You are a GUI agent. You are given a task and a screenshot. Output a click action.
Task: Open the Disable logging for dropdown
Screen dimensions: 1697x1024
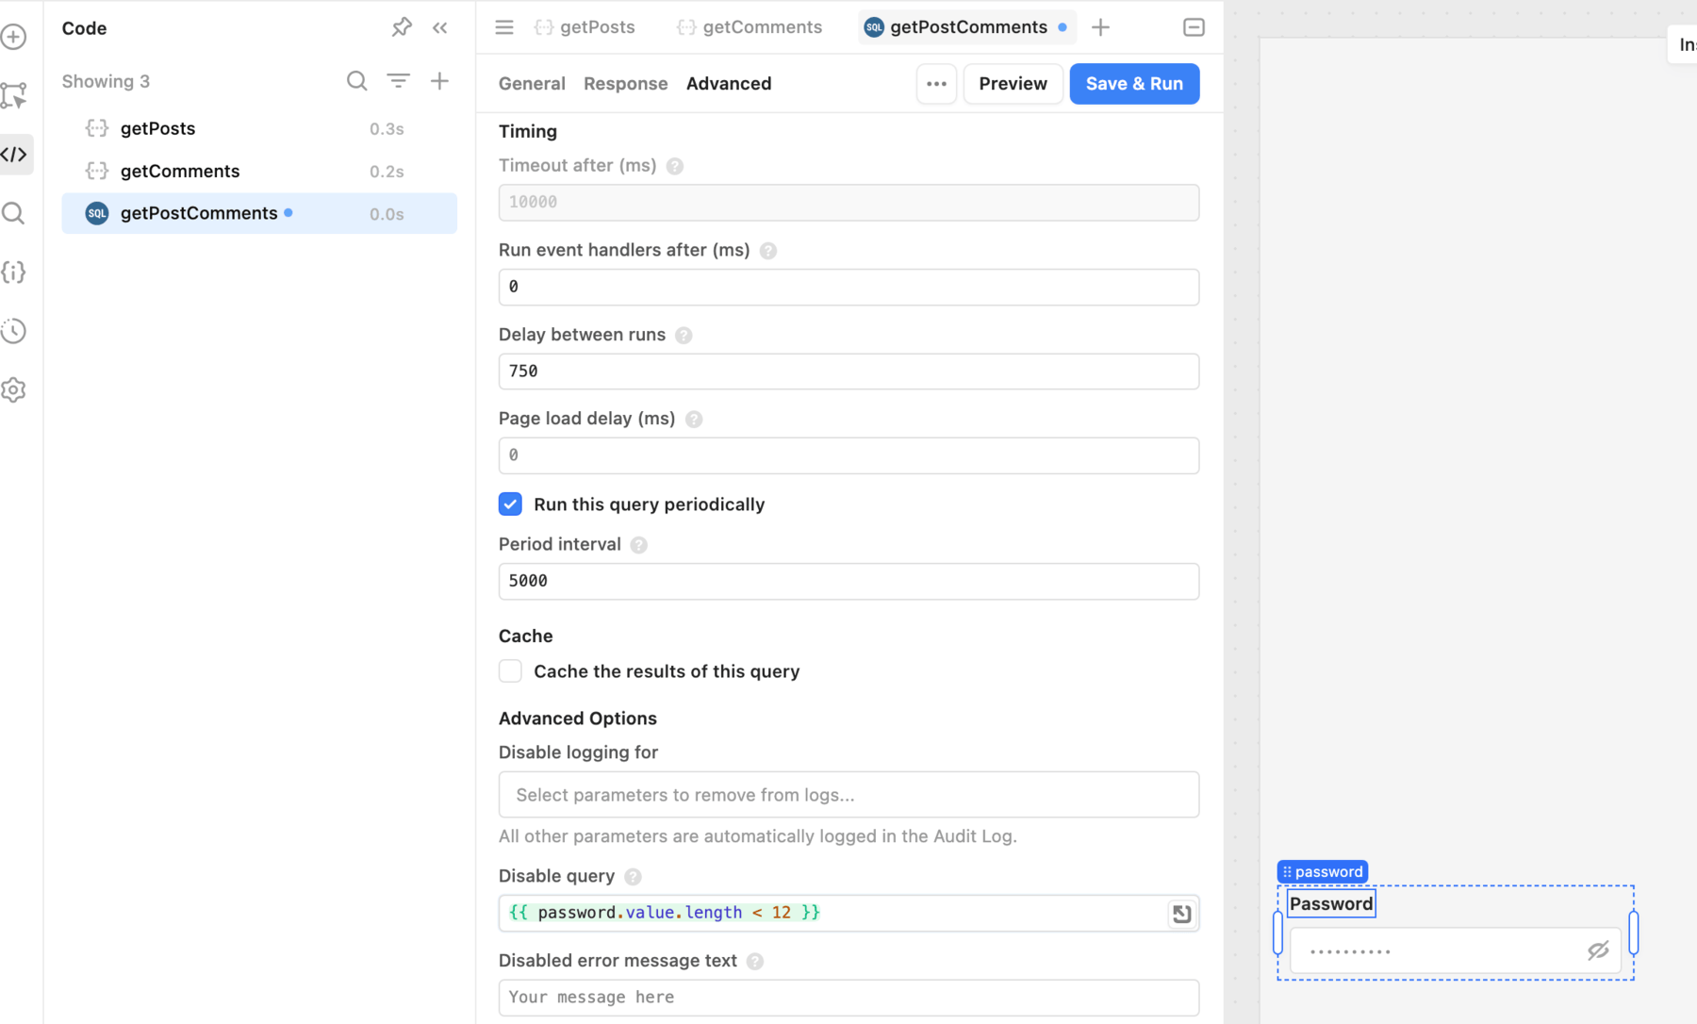click(x=848, y=795)
